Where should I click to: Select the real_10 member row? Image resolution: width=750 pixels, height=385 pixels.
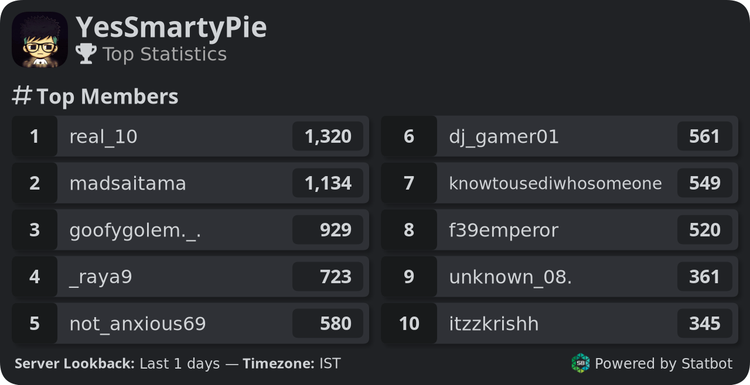point(190,136)
